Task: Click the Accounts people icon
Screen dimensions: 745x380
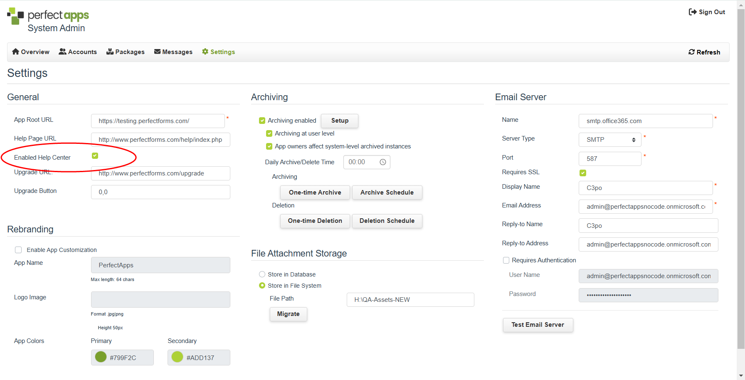Action: [63, 52]
